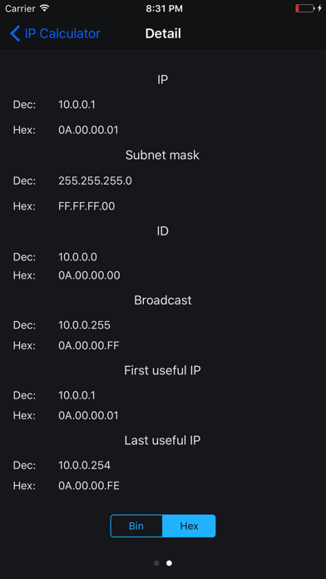Tap the IP hex value 0A.00.00.01
The image size is (326, 579).
pyautogui.click(x=89, y=130)
